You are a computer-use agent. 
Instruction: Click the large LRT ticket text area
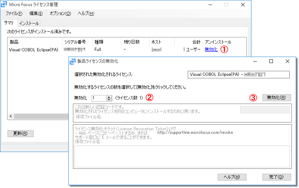click(182, 156)
